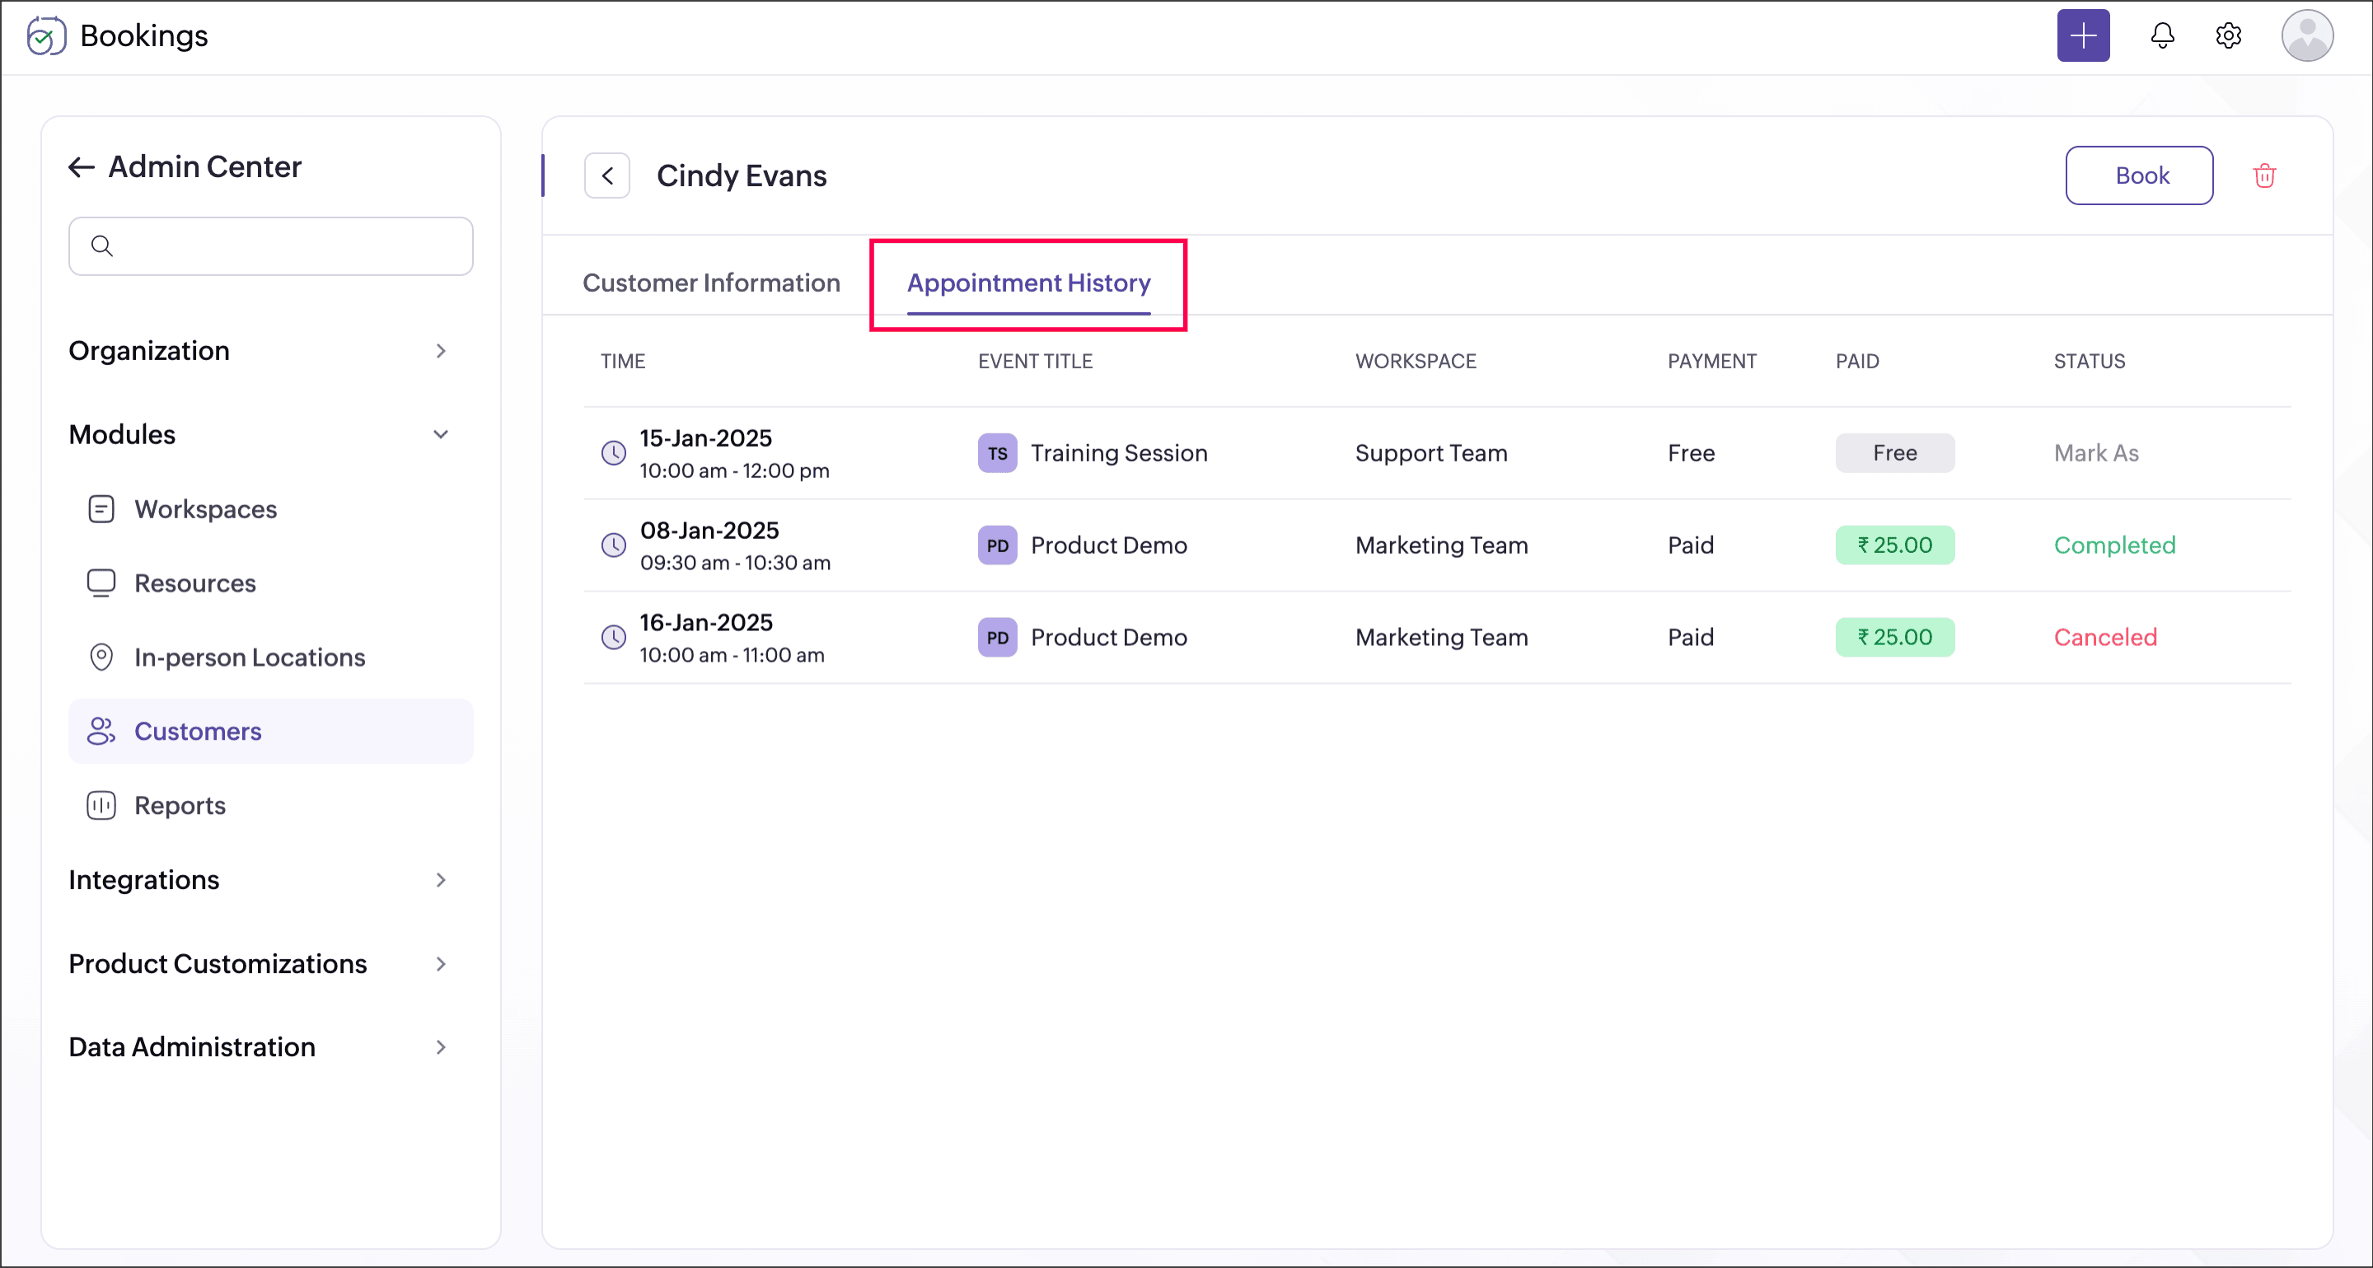Open Mark As status dropdown
The width and height of the screenshot is (2373, 1268).
2095,453
